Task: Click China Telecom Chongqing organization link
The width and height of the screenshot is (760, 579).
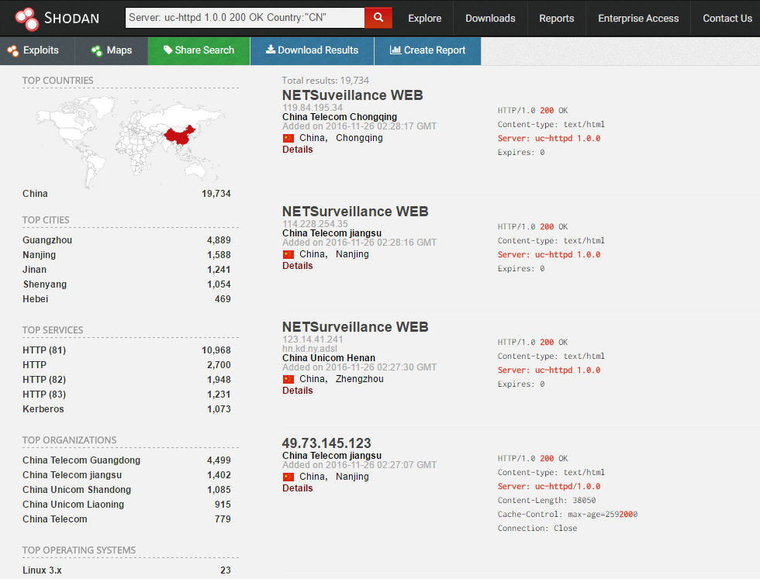Action: pos(340,117)
